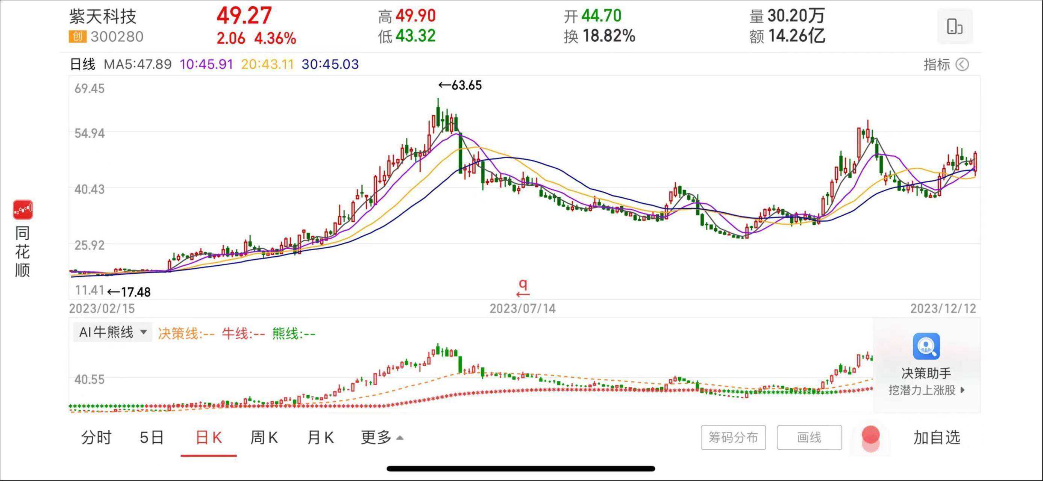
Task: Tap the phone rotate screen icon
Action: [954, 26]
